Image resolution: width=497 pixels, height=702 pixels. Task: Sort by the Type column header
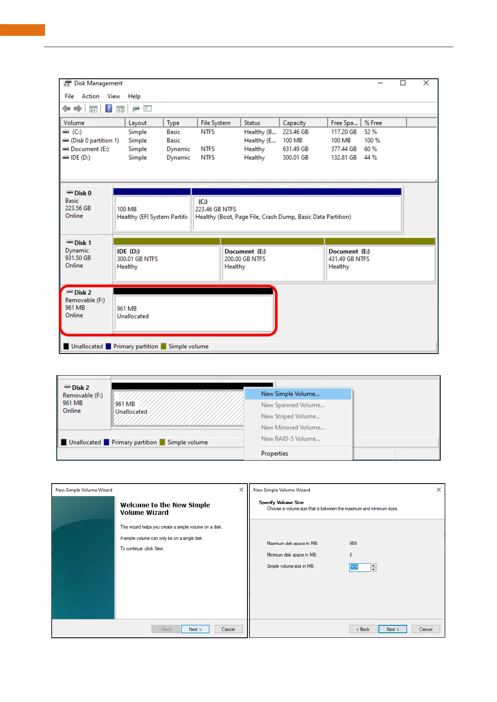coord(180,123)
